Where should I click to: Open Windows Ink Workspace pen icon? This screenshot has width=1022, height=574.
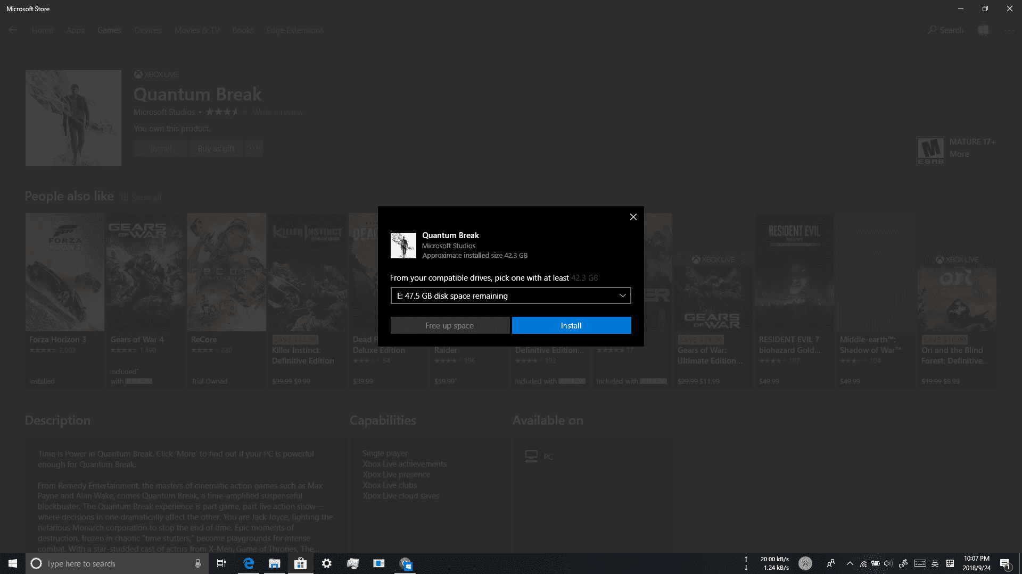[903, 563]
